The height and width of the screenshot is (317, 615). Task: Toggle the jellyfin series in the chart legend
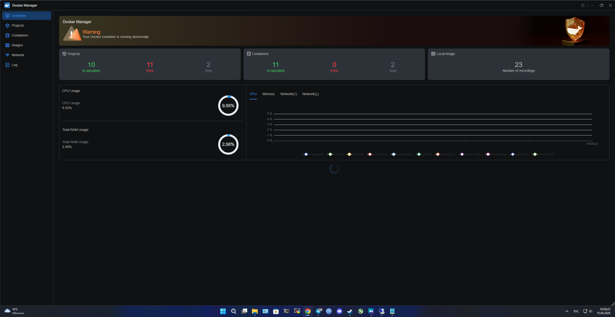tap(424, 154)
